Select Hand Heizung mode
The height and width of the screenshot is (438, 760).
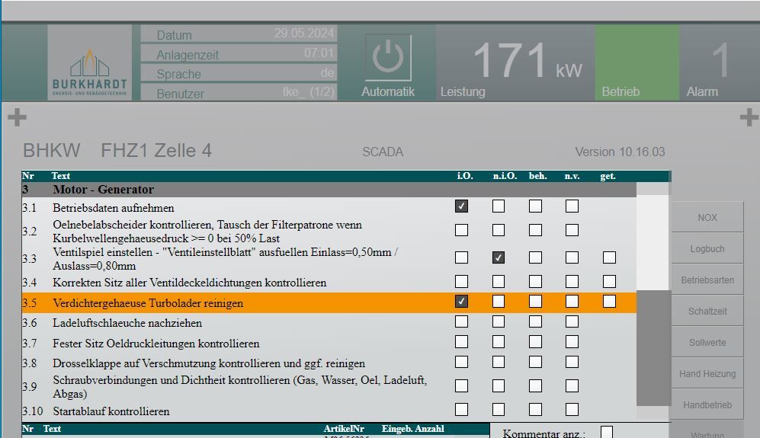tap(707, 374)
